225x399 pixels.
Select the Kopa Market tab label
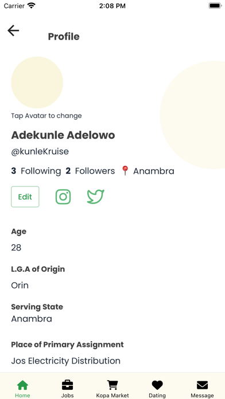pos(113,396)
